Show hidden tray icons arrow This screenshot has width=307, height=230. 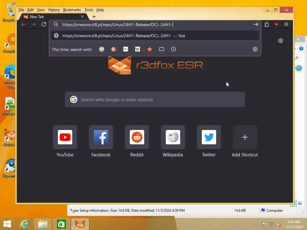(x=257, y=224)
